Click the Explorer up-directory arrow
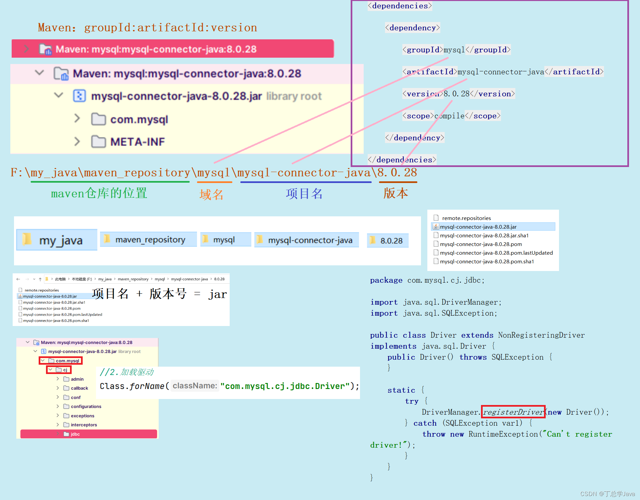This screenshot has height=500, width=640. point(40,279)
